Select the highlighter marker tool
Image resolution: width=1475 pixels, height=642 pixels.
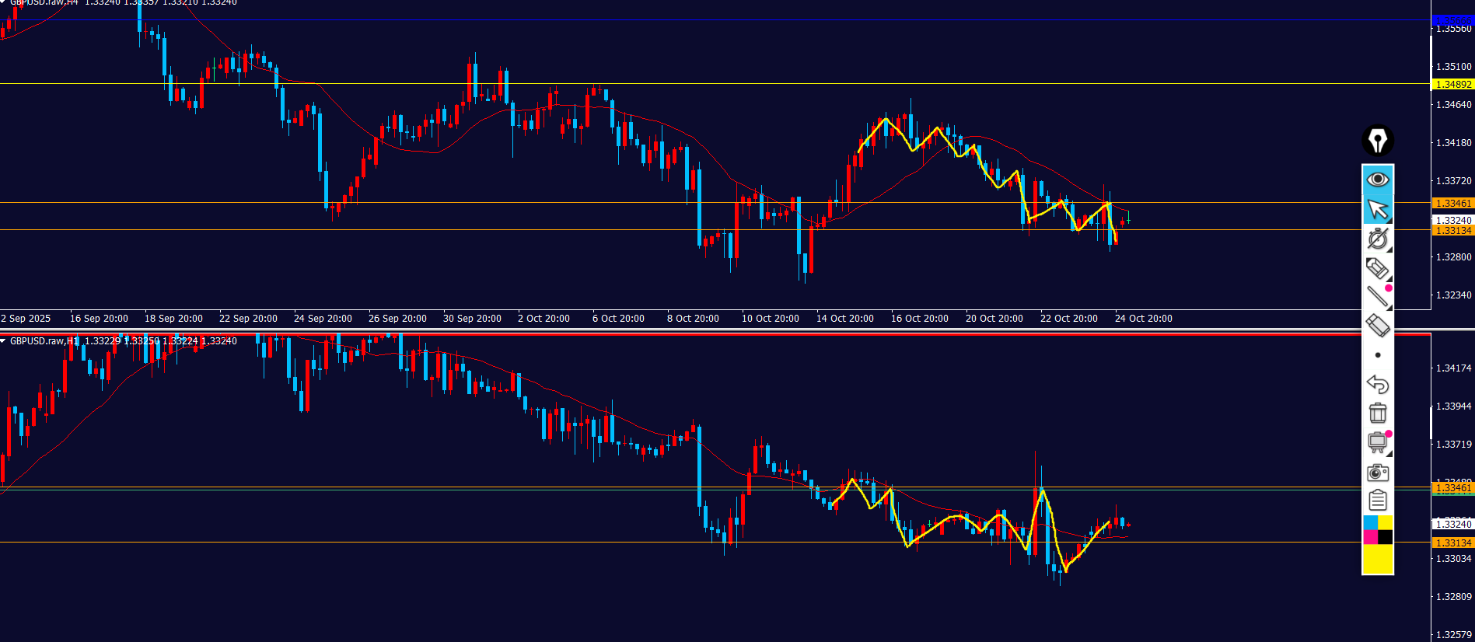click(1377, 268)
